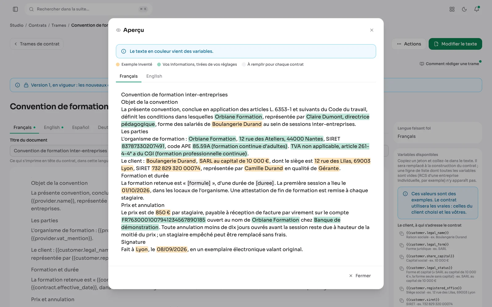Click the highlighted date 08/09/2026
Viewport: 492px width, 307px height.
click(x=172, y=249)
